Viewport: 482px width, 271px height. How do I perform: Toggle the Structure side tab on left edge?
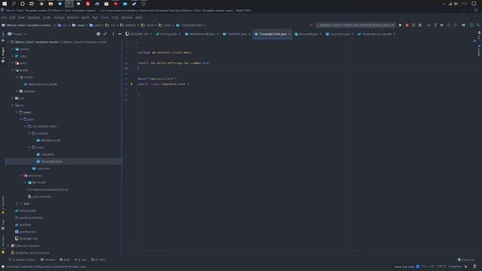pos(3,244)
